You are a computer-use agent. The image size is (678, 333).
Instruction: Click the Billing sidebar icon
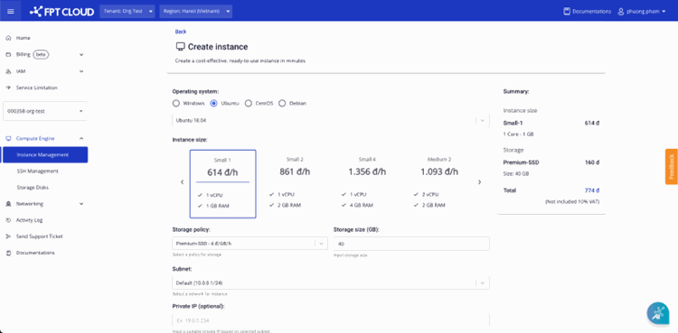coord(8,55)
